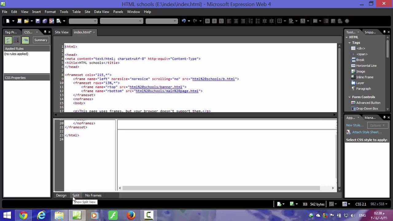
Task: Align text left using toolbar icon
Action: [229, 21]
